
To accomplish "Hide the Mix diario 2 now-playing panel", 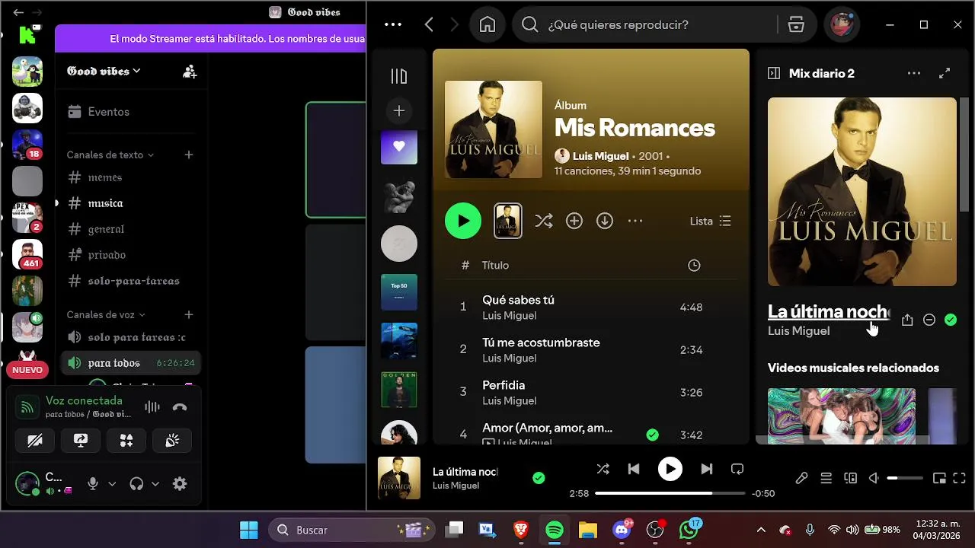I will click(774, 74).
